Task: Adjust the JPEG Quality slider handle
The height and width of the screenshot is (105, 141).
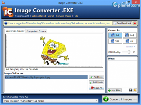Action: pyautogui.click(x=129, y=52)
